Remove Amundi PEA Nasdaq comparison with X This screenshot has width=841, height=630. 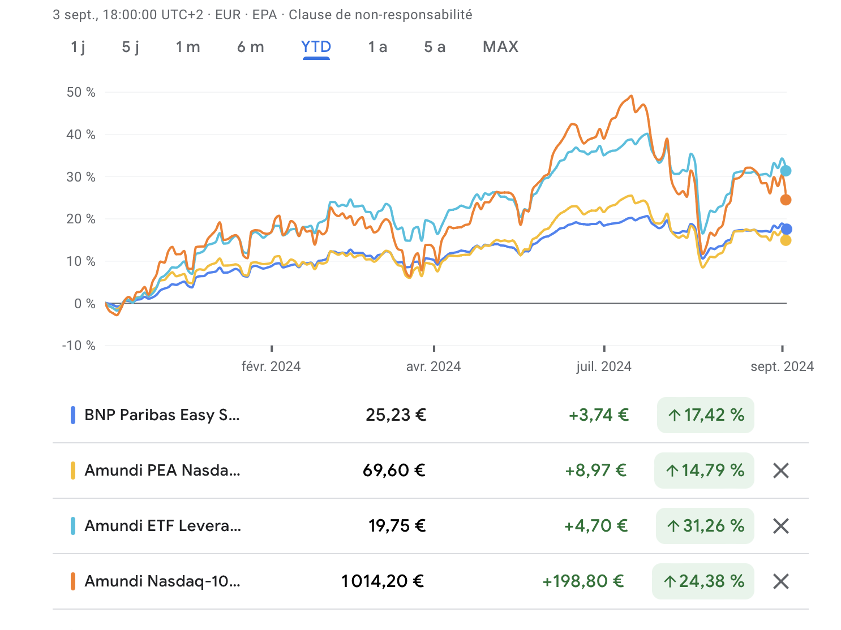coord(781,471)
